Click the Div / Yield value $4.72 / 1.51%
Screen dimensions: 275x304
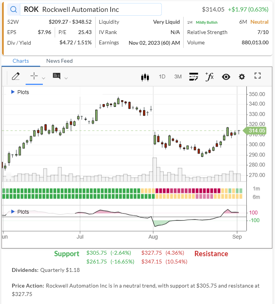point(75,42)
